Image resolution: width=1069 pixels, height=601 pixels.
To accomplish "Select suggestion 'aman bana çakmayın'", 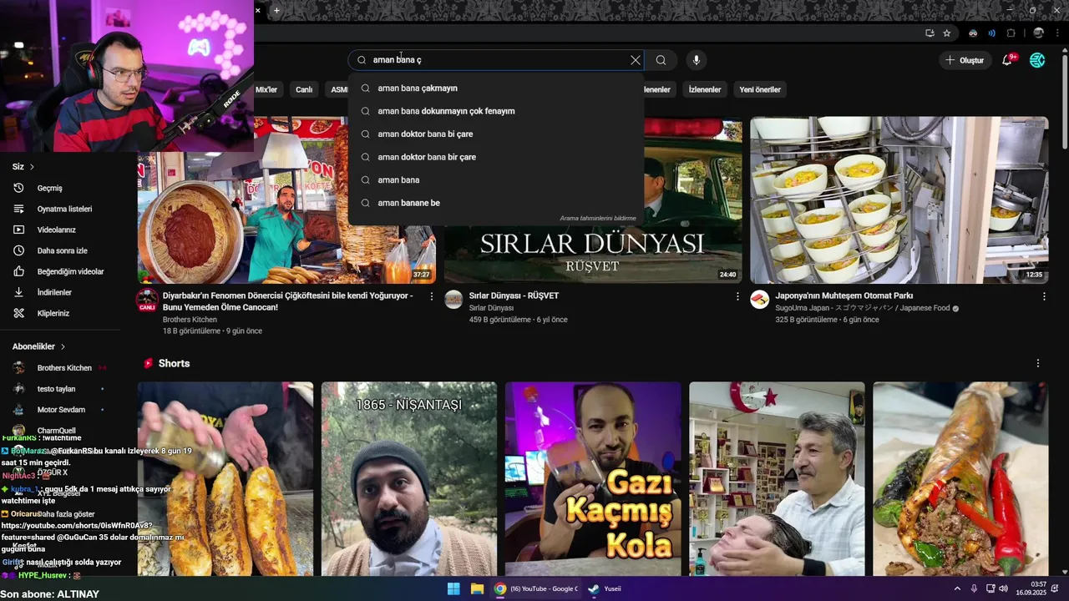I will coord(496,88).
